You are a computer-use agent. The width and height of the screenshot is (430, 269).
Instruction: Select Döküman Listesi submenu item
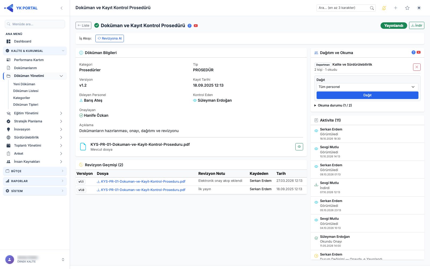[x=26, y=91]
